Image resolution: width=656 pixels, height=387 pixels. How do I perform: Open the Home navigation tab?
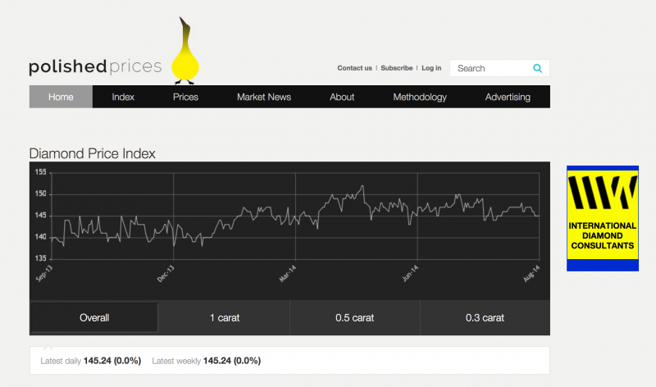point(61,97)
